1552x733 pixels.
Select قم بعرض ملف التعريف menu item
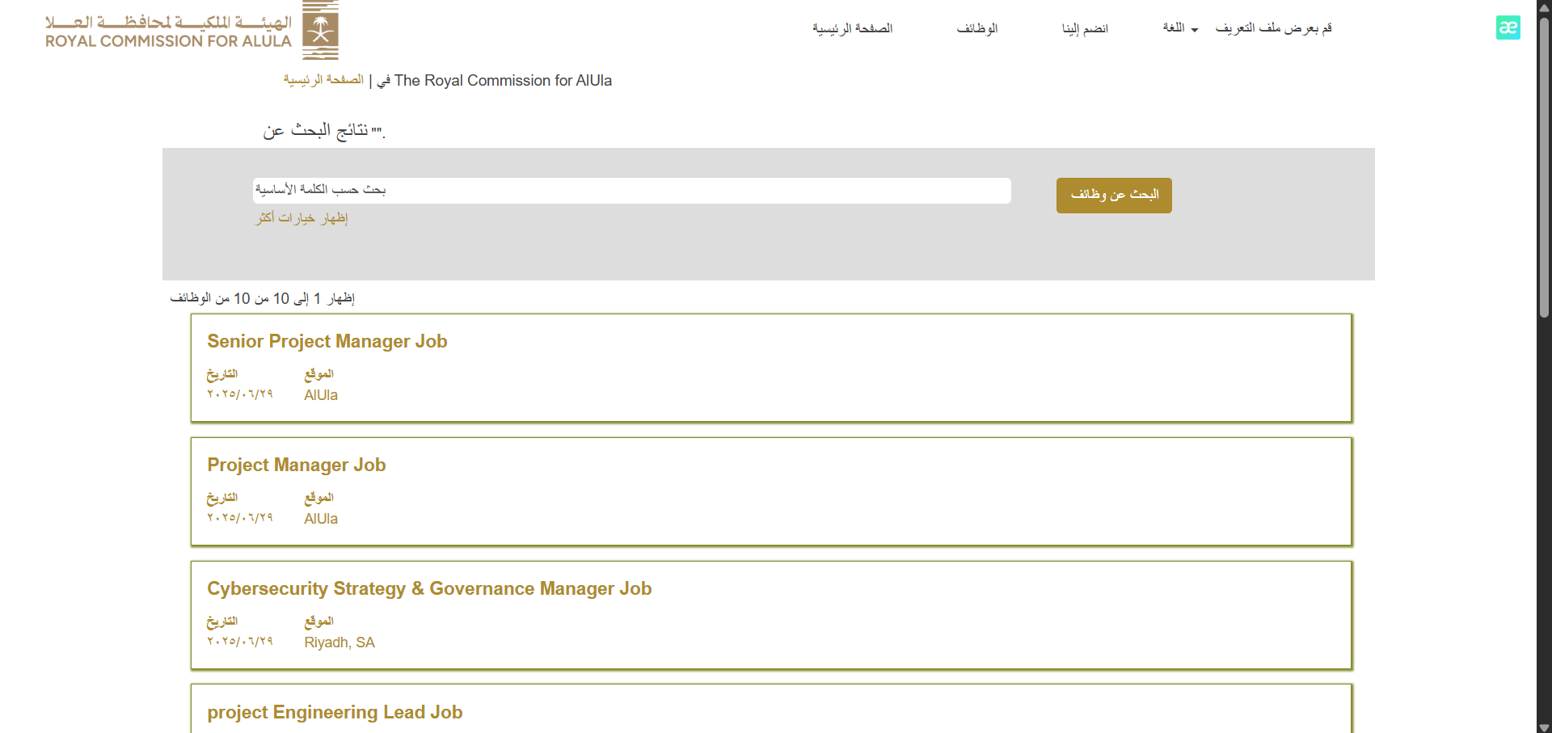(x=1273, y=28)
